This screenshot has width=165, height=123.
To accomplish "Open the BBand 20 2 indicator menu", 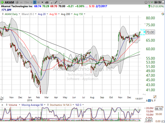I will coord(36,14).
